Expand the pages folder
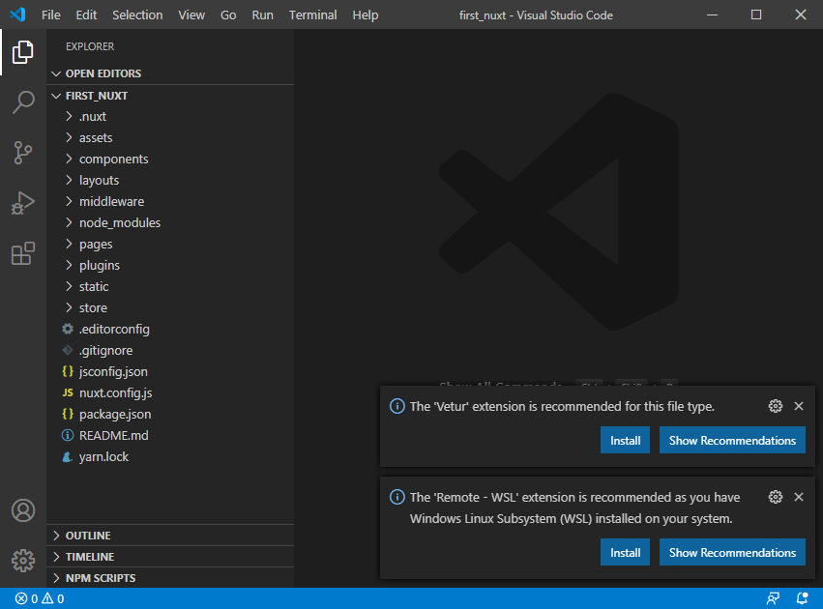Image resolution: width=823 pixels, height=609 pixels. (69, 244)
